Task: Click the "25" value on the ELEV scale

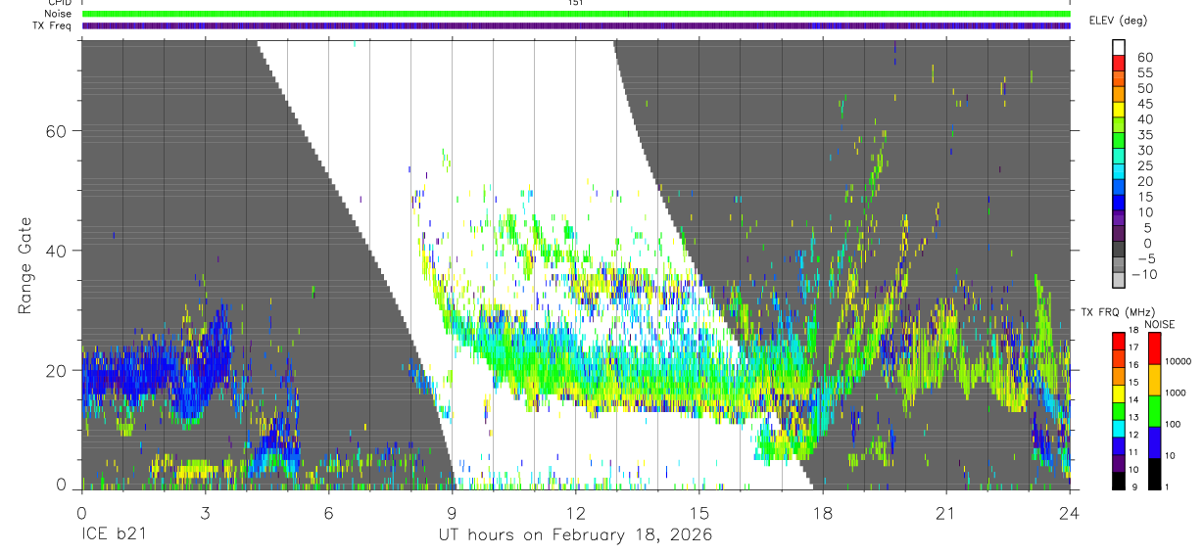Action: coord(1144,166)
